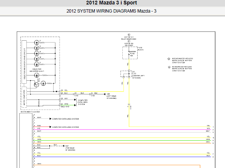Click the vertical 'MICRO COMPUTER' label

point(24,97)
